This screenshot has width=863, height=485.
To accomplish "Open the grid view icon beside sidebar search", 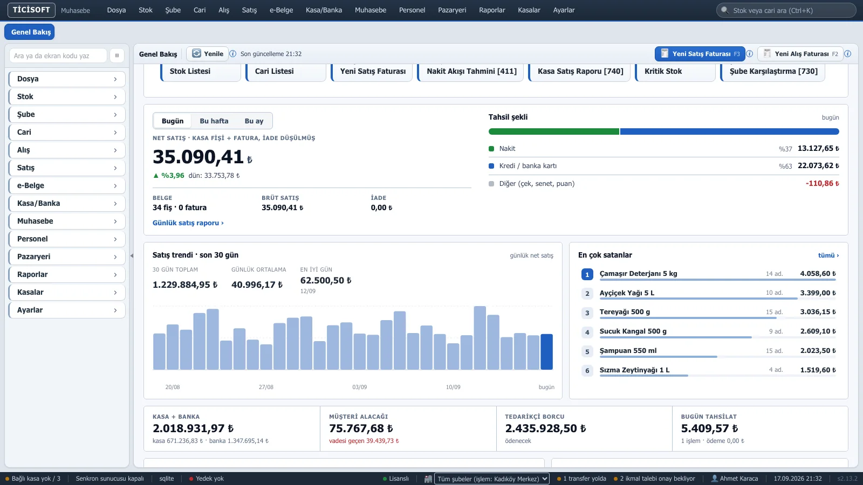I will [x=117, y=56].
